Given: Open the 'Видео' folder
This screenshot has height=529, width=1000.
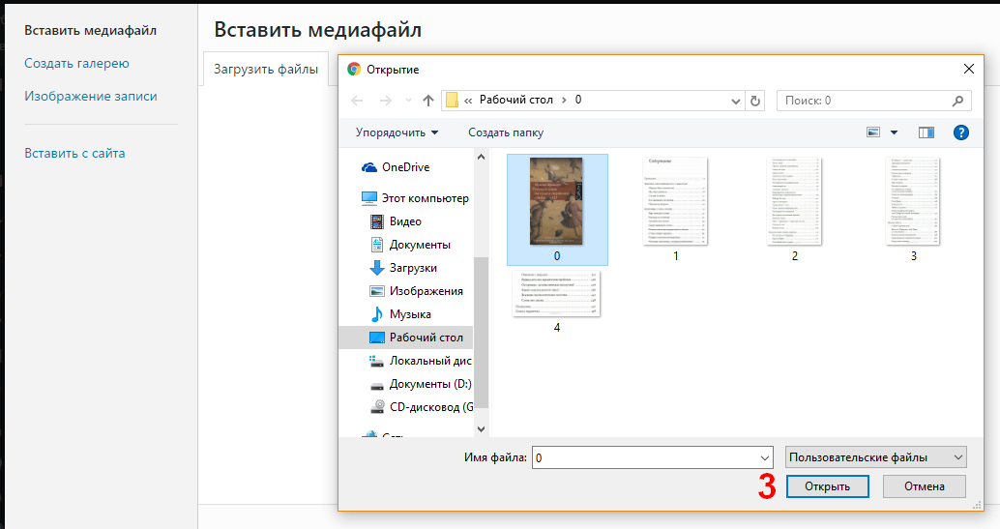Looking at the screenshot, I should pos(405,221).
